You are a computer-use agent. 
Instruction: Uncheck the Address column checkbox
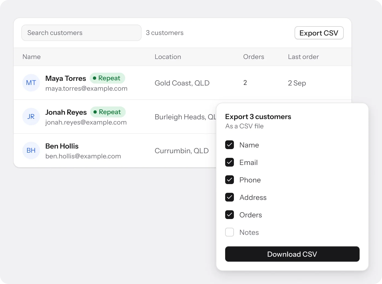tap(230, 197)
